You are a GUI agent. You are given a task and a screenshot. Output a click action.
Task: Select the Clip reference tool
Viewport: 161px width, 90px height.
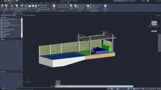tap(33, 6)
